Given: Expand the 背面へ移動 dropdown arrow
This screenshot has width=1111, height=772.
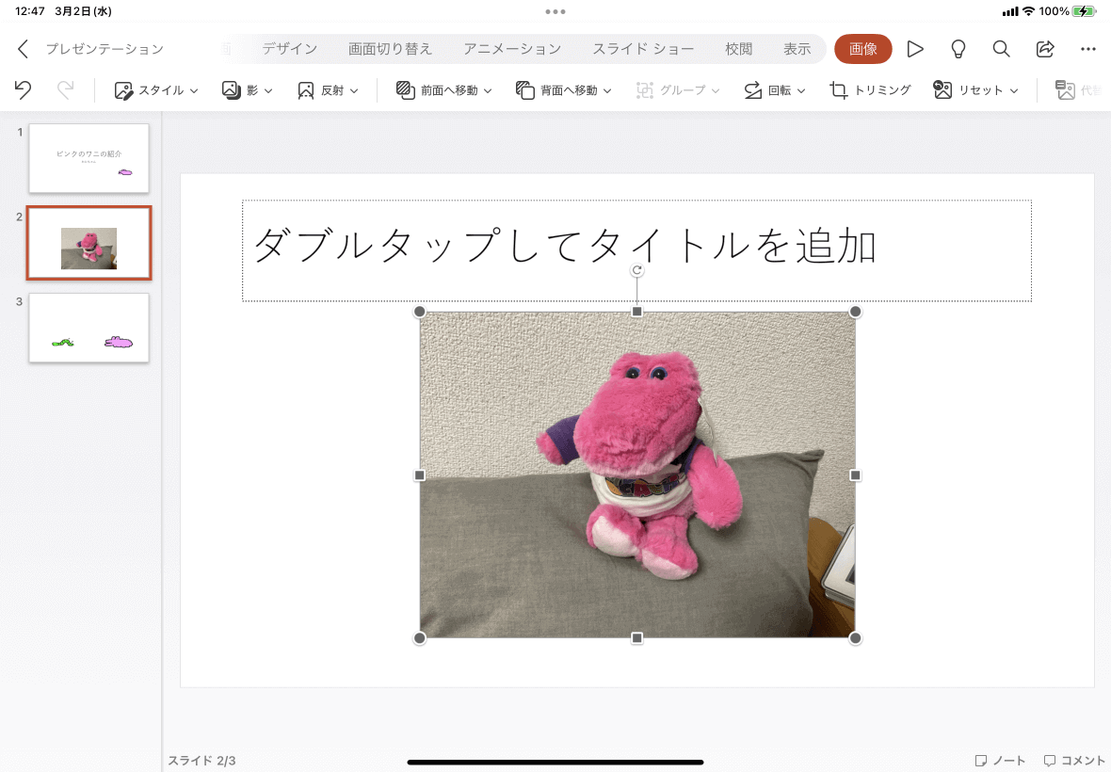Looking at the screenshot, I should click(x=607, y=91).
